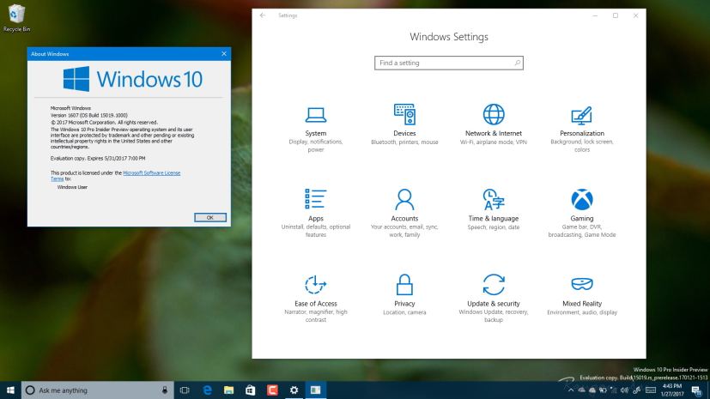Screen dimensions: 710x399
Task: Open the Accounts settings category
Action: point(404,214)
